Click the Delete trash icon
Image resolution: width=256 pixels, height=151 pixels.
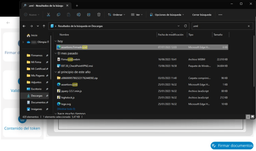click(99, 14)
